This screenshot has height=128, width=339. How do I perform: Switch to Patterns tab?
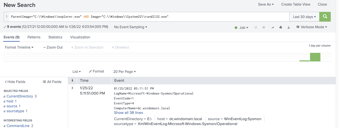click(x=34, y=37)
